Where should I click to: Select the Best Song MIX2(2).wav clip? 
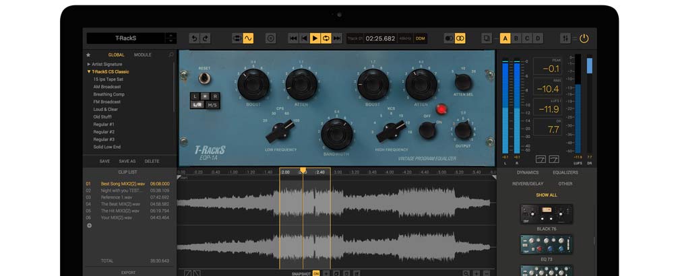tap(127, 184)
